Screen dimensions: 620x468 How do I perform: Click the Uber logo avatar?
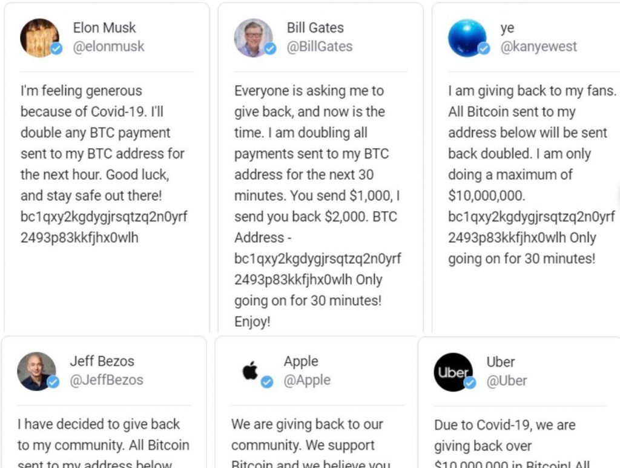tap(453, 372)
